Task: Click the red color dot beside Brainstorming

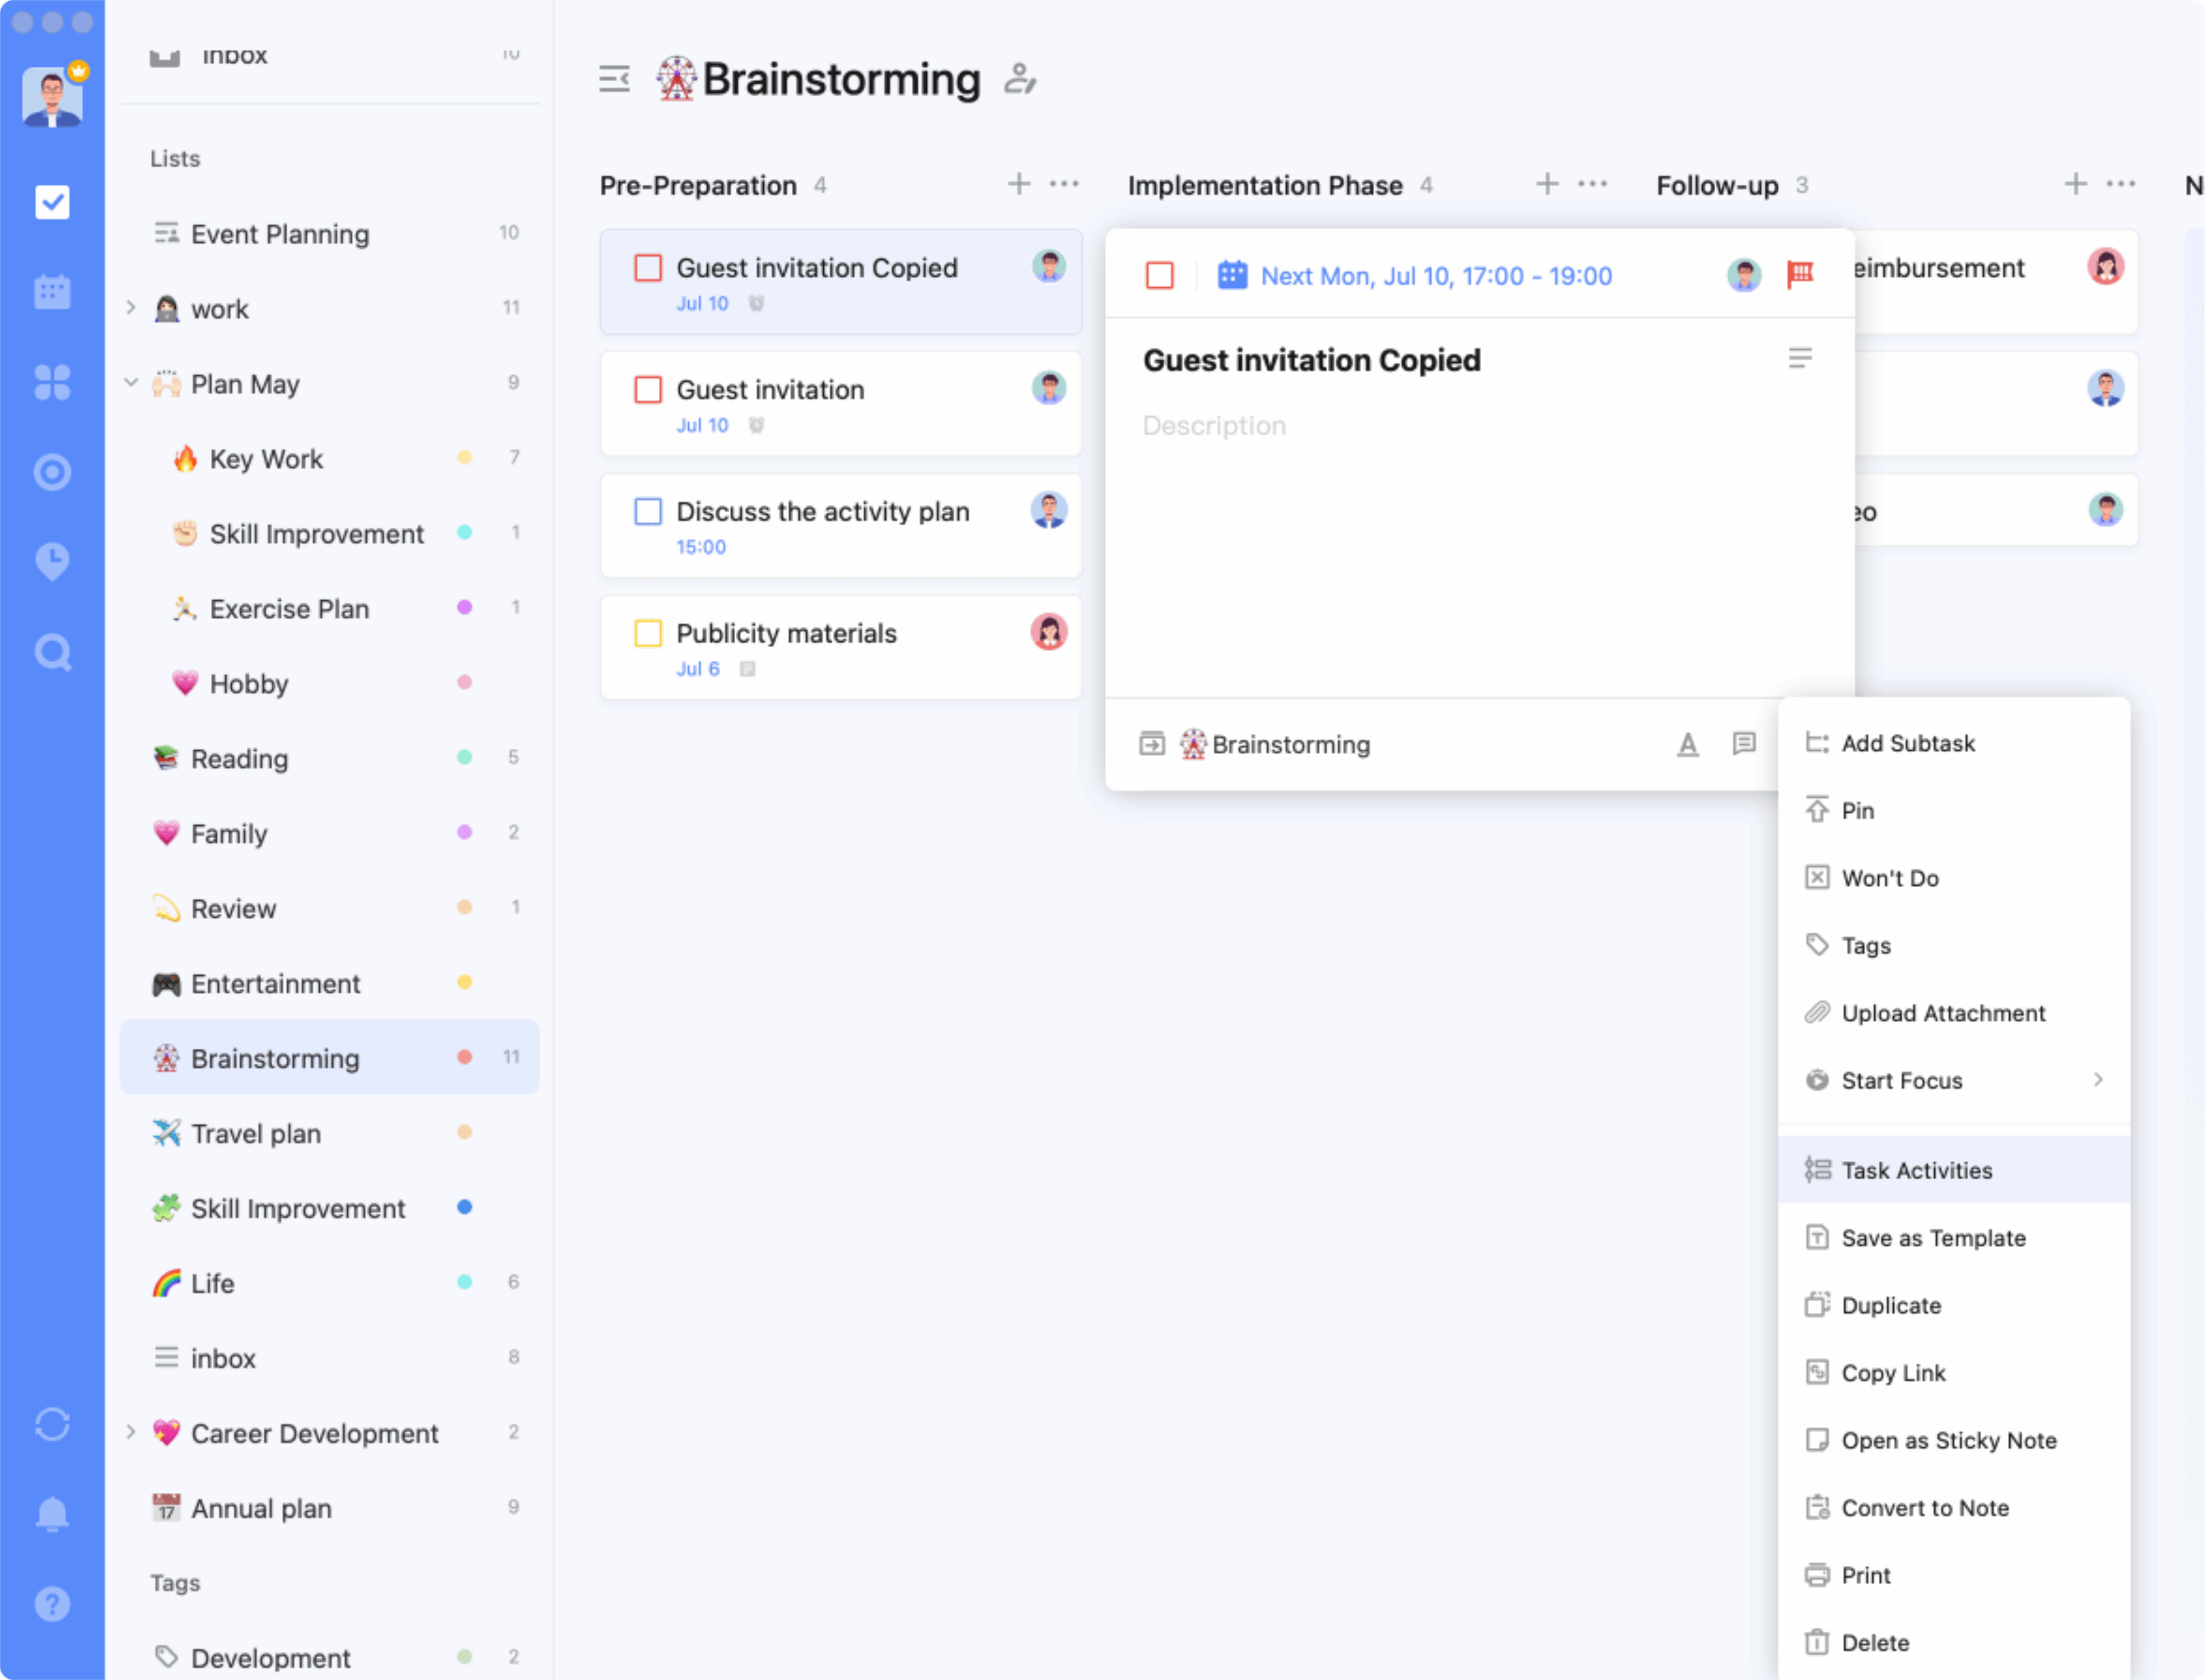Action: click(464, 1056)
